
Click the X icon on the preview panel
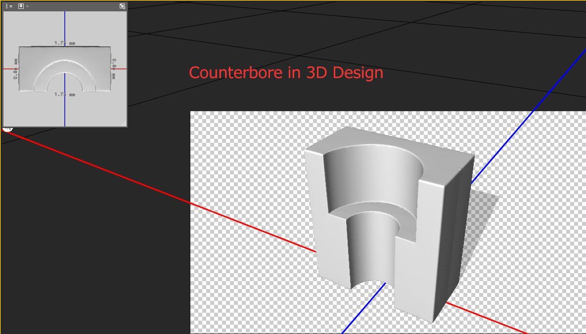(x=11, y=6)
